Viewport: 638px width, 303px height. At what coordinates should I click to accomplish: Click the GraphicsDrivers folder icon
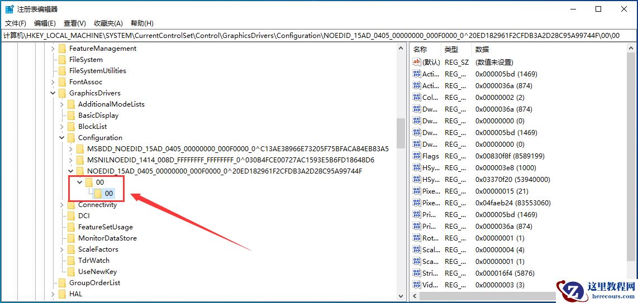(x=62, y=93)
